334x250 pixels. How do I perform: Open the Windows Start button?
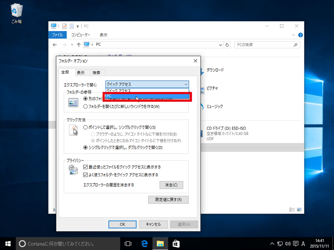(x=8, y=244)
